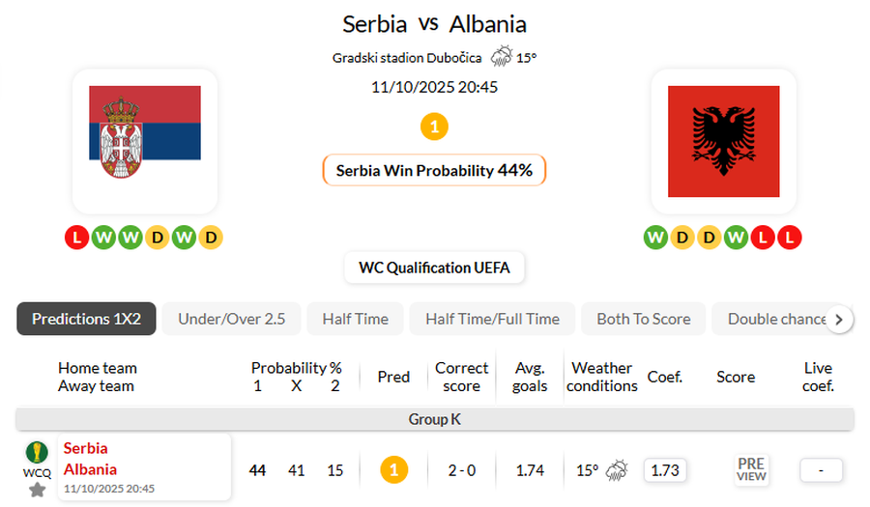Click the Serbia flag crest
This screenshot has width=870, height=507.
(x=121, y=137)
